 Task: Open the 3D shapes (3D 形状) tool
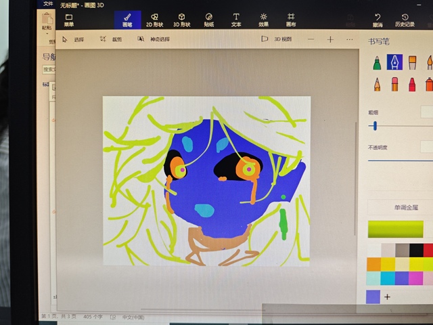(181, 20)
